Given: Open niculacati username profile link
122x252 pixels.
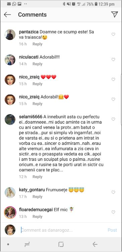Looking at the screenshot, I should point(28,57).
